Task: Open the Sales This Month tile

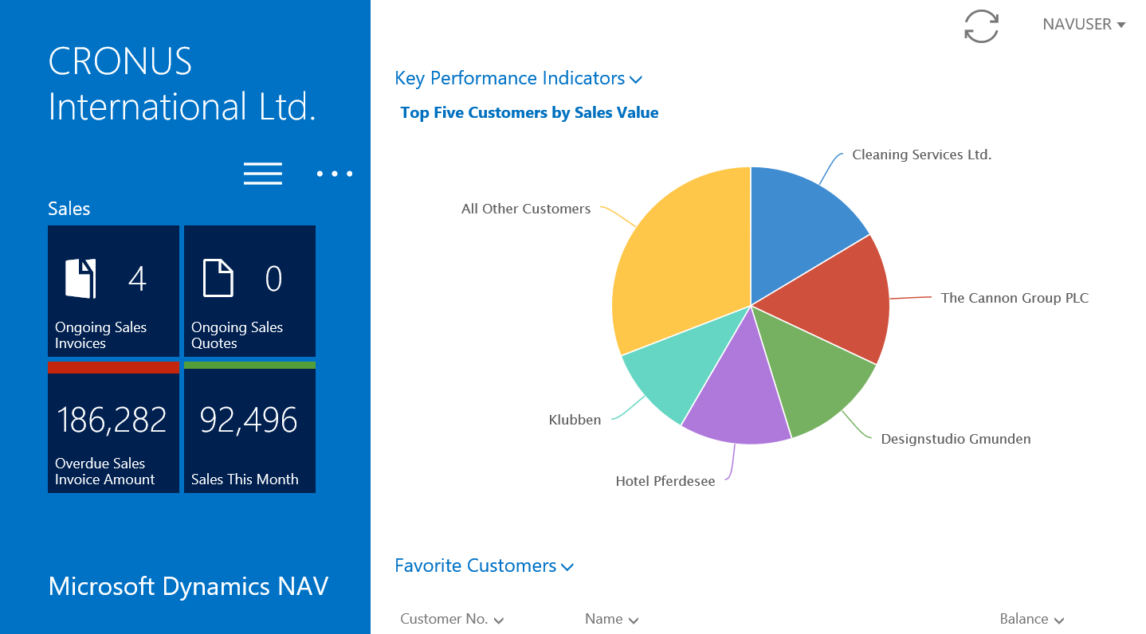Action: 249,427
